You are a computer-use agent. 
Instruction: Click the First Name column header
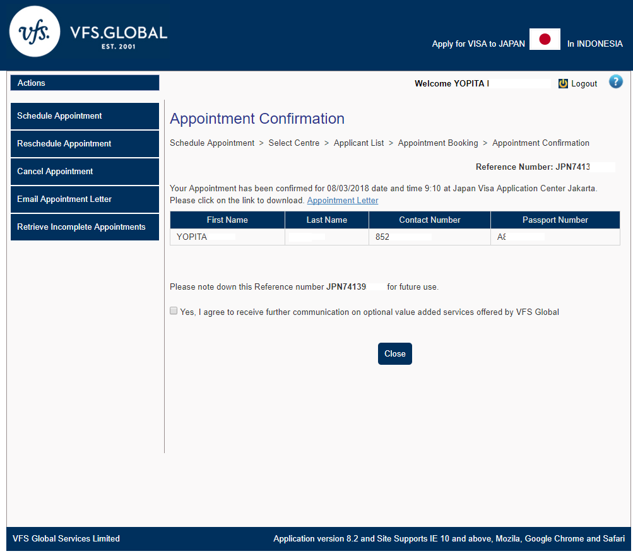coord(227,220)
